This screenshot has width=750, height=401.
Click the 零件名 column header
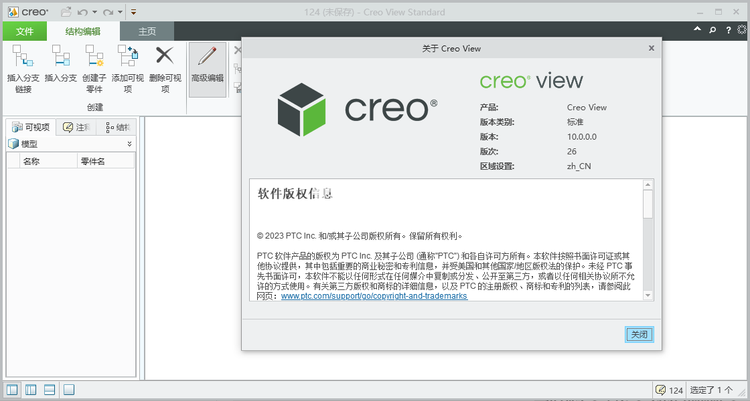point(106,161)
